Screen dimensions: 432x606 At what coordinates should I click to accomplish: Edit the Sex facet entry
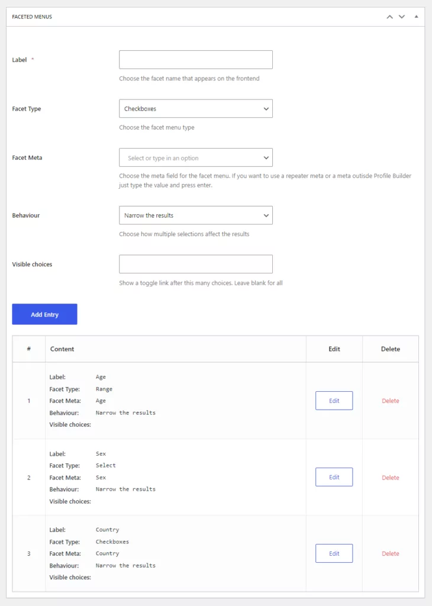[334, 478]
